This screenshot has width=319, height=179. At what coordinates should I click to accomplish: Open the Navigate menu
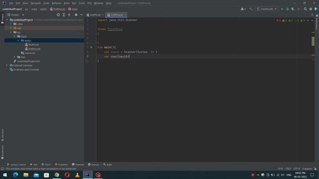tap(35, 3)
